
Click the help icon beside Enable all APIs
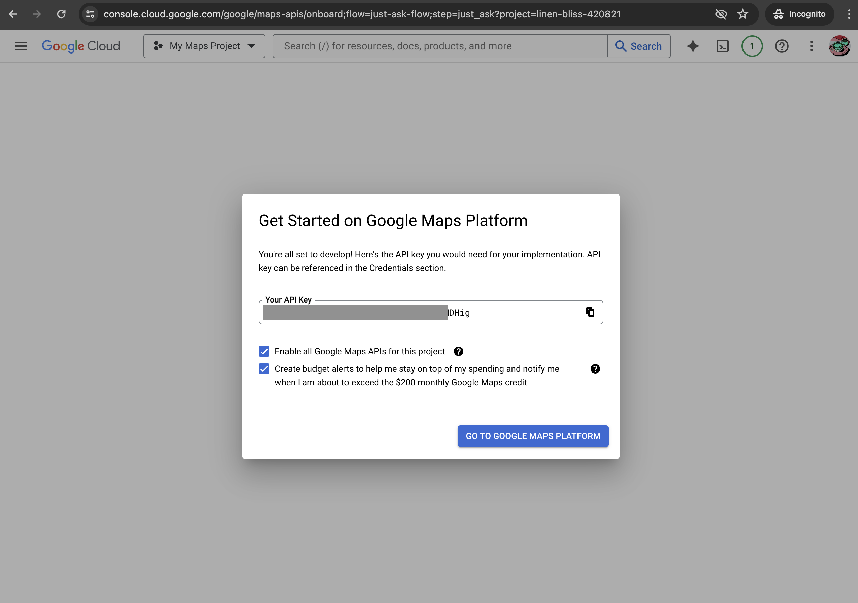click(x=458, y=351)
